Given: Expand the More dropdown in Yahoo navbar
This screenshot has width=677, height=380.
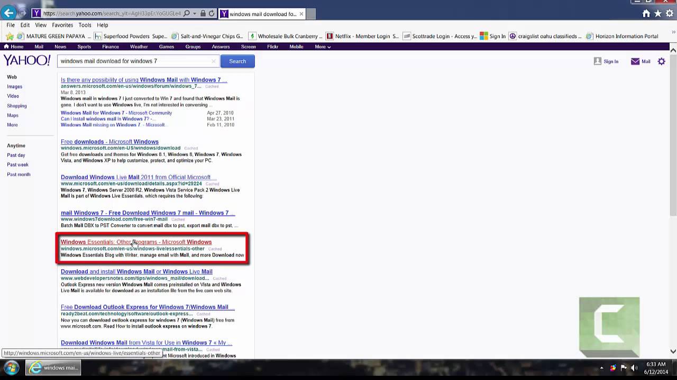Looking at the screenshot, I should [x=323, y=46].
